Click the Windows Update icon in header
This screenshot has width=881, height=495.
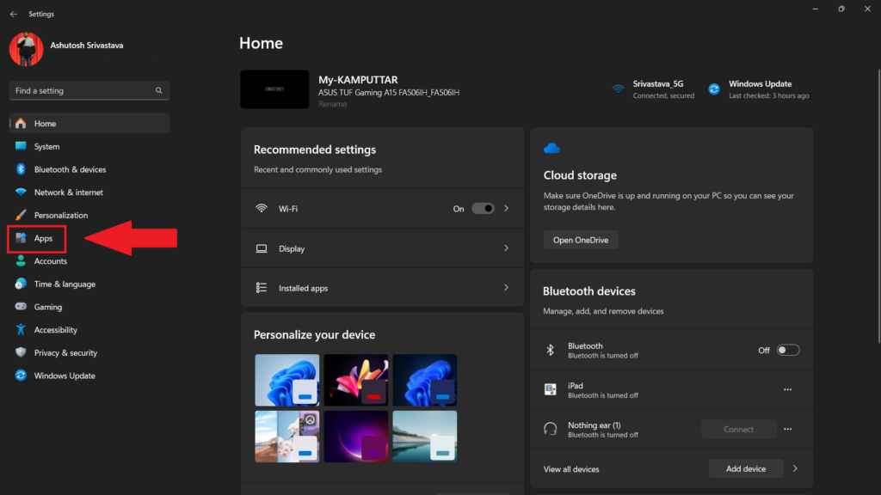[714, 89]
